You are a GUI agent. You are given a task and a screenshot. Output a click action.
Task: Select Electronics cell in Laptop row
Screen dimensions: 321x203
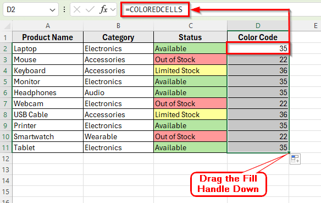tap(118, 48)
